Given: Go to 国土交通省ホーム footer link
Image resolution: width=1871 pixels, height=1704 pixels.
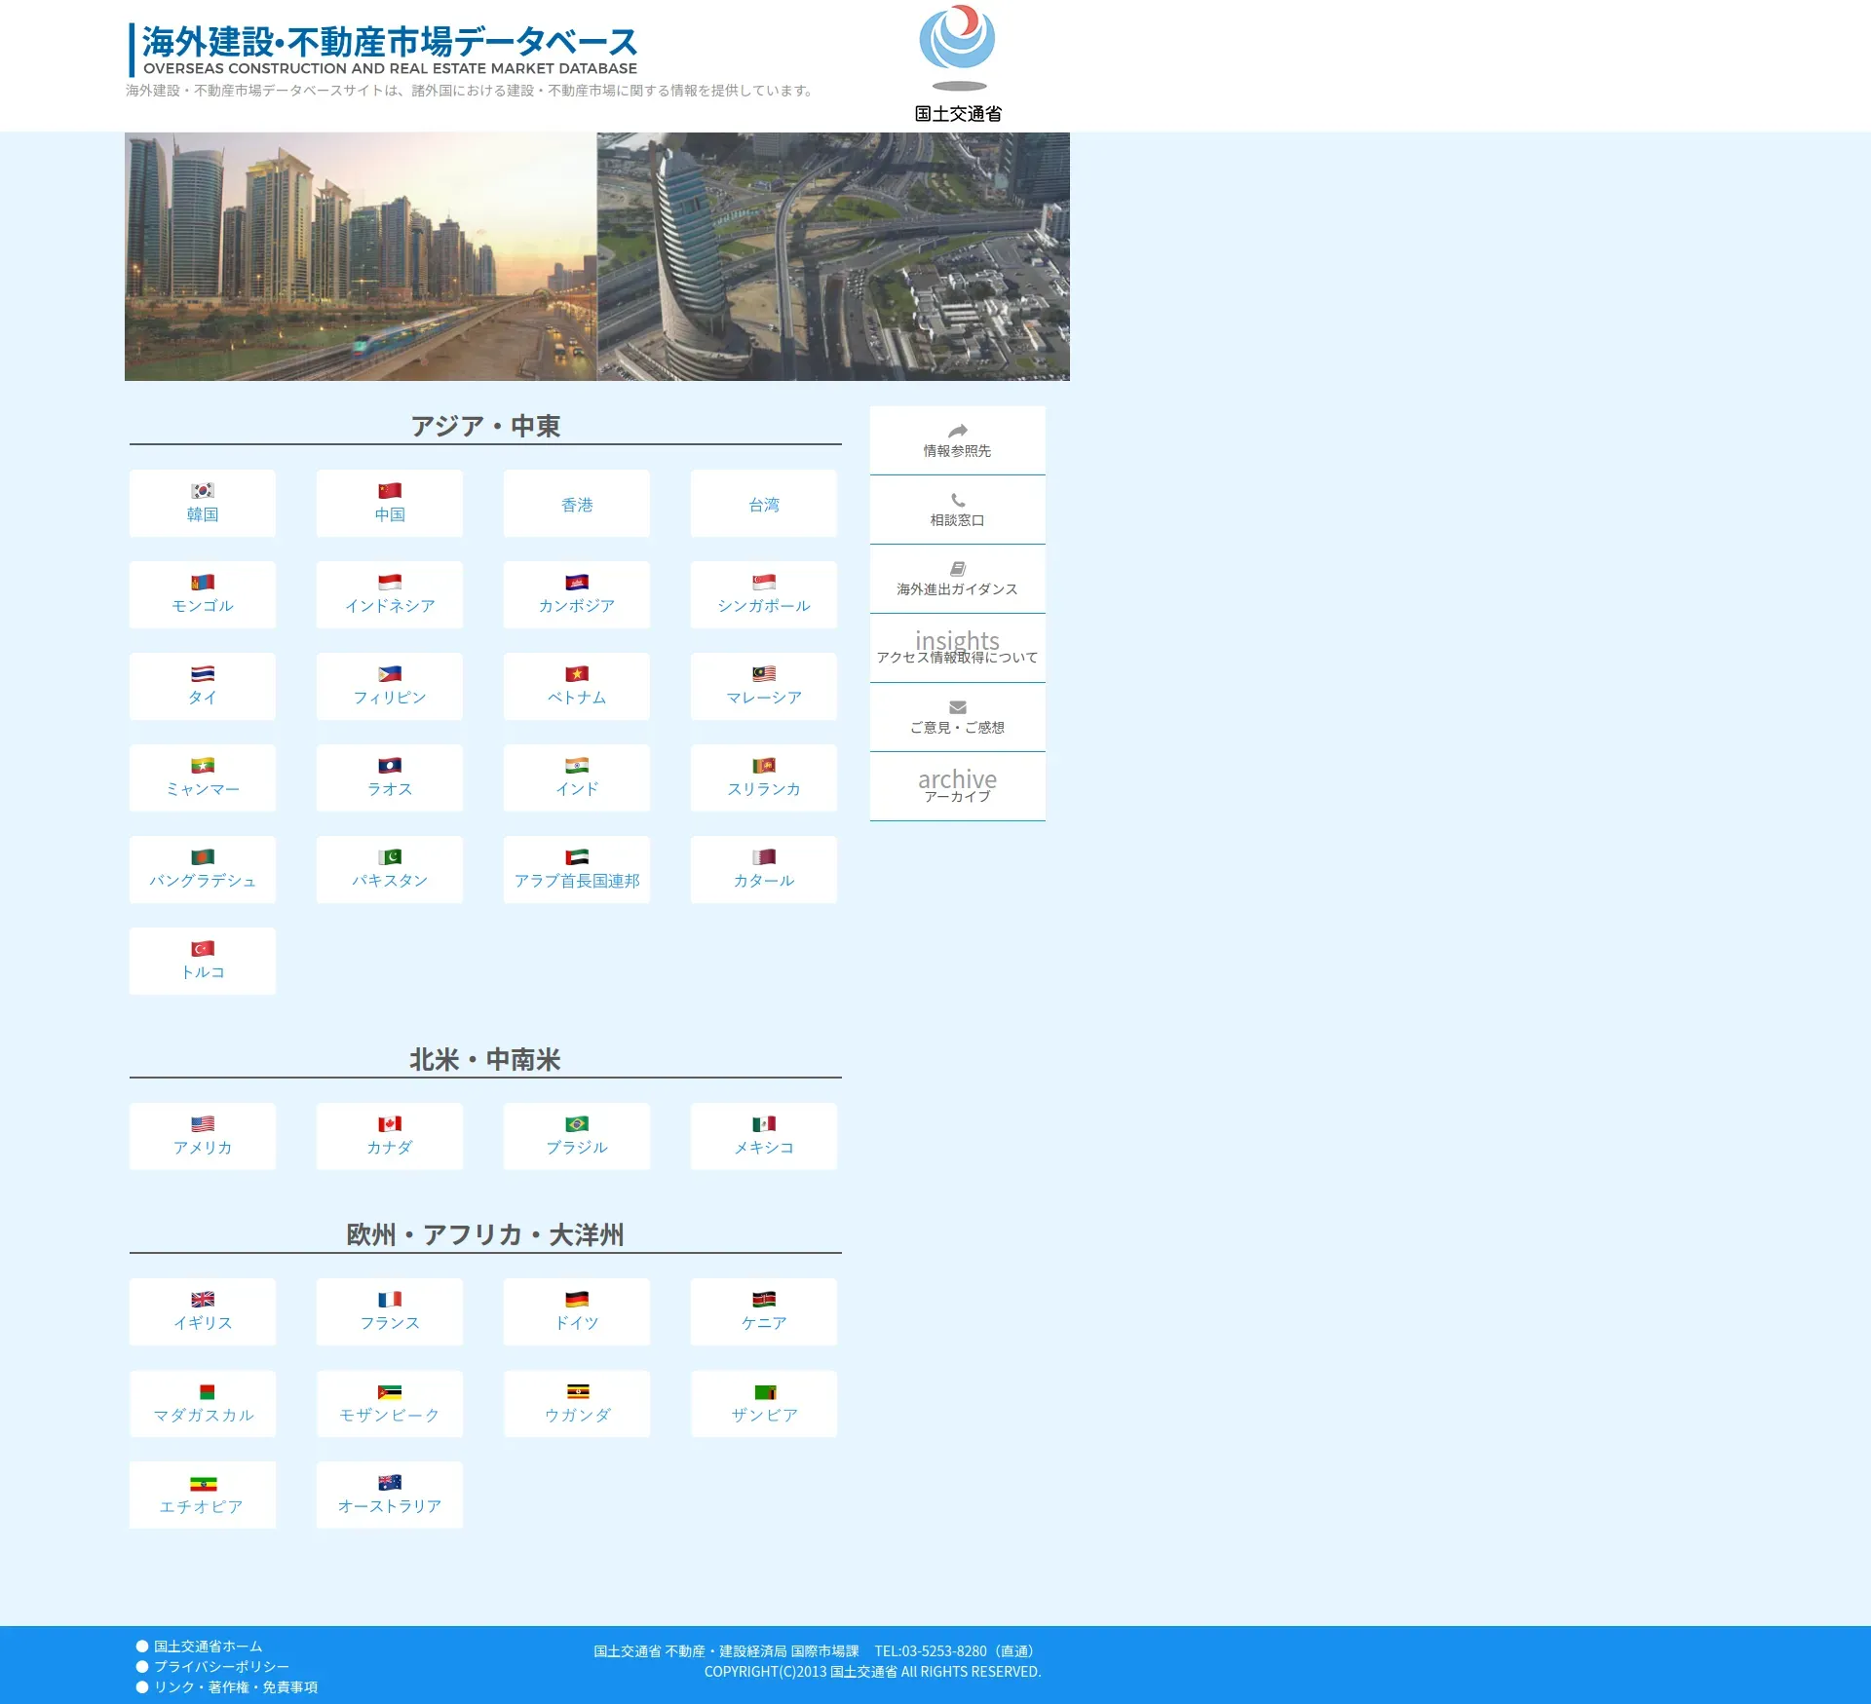Looking at the screenshot, I should point(208,1647).
